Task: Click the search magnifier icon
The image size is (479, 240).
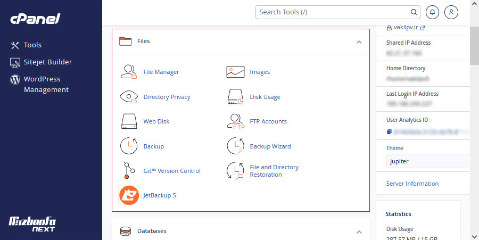Action: [x=414, y=12]
